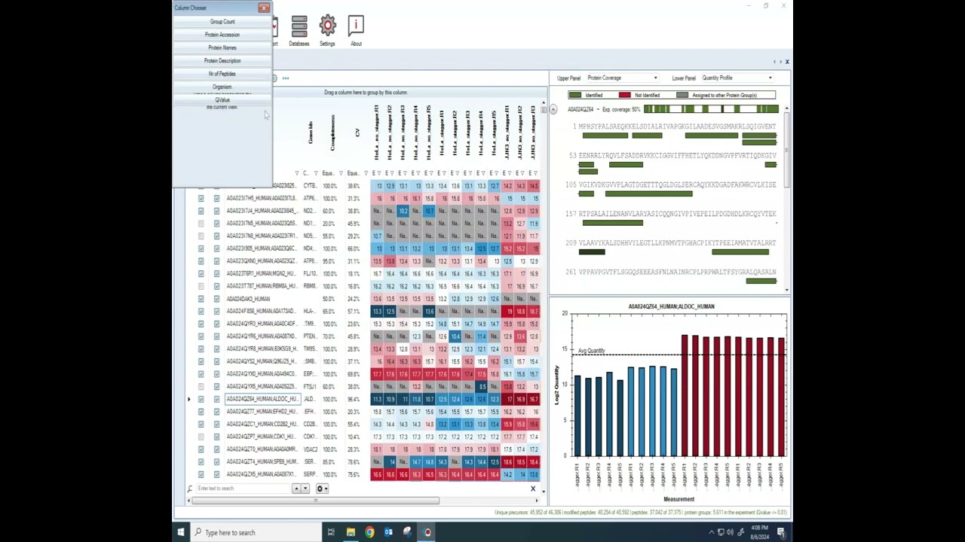Check the left checkbox in FTSJ1 row

point(201,386)
